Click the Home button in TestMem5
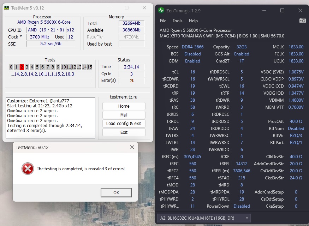Viewport: 309px width, 226px height. pos(124,106)
